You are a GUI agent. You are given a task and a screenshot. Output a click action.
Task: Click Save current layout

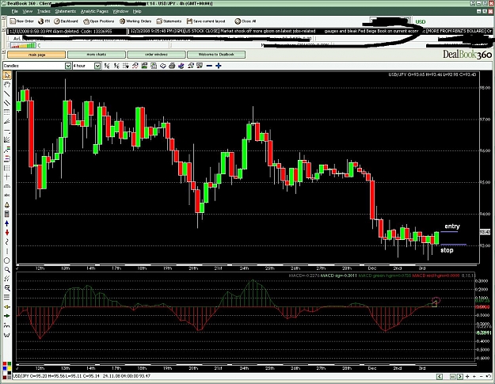pos(206,21)
